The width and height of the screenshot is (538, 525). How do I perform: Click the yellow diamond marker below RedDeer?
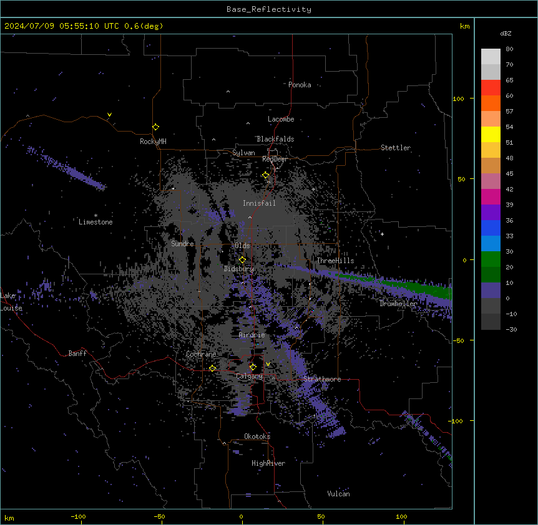(266, 175)
